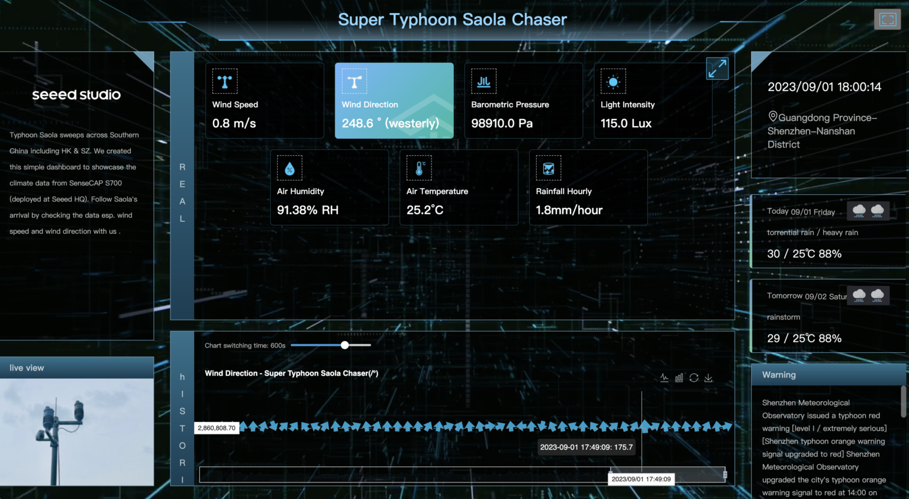This screenshot has width=909, height=499.
Task: Toggle fullscreen mode via top-right corner icon
Action: pyautogui.click(x=887, y=19)
